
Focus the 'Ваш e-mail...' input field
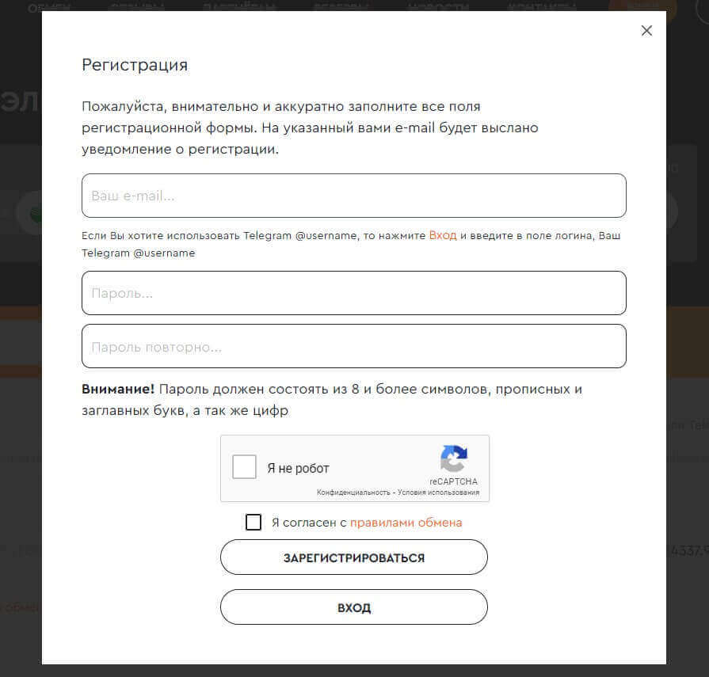(x=353, y=196)
